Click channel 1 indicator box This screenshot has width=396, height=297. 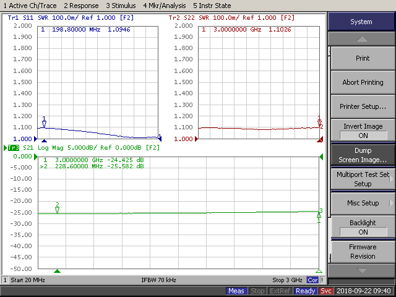click(5, 280)
